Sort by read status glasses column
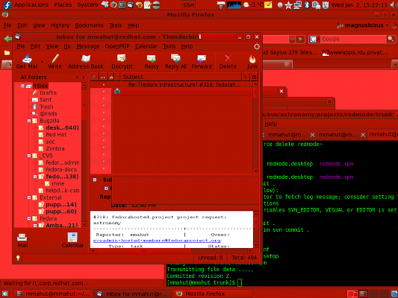 (x=103, y=77)
